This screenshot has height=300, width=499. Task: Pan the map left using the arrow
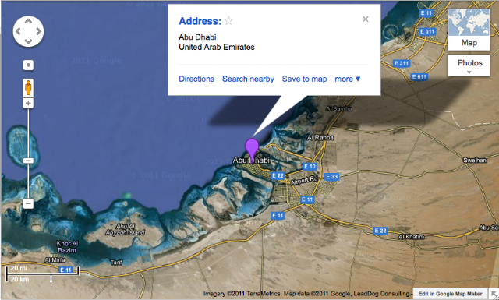pyautogui.click(x=18, y=31)
